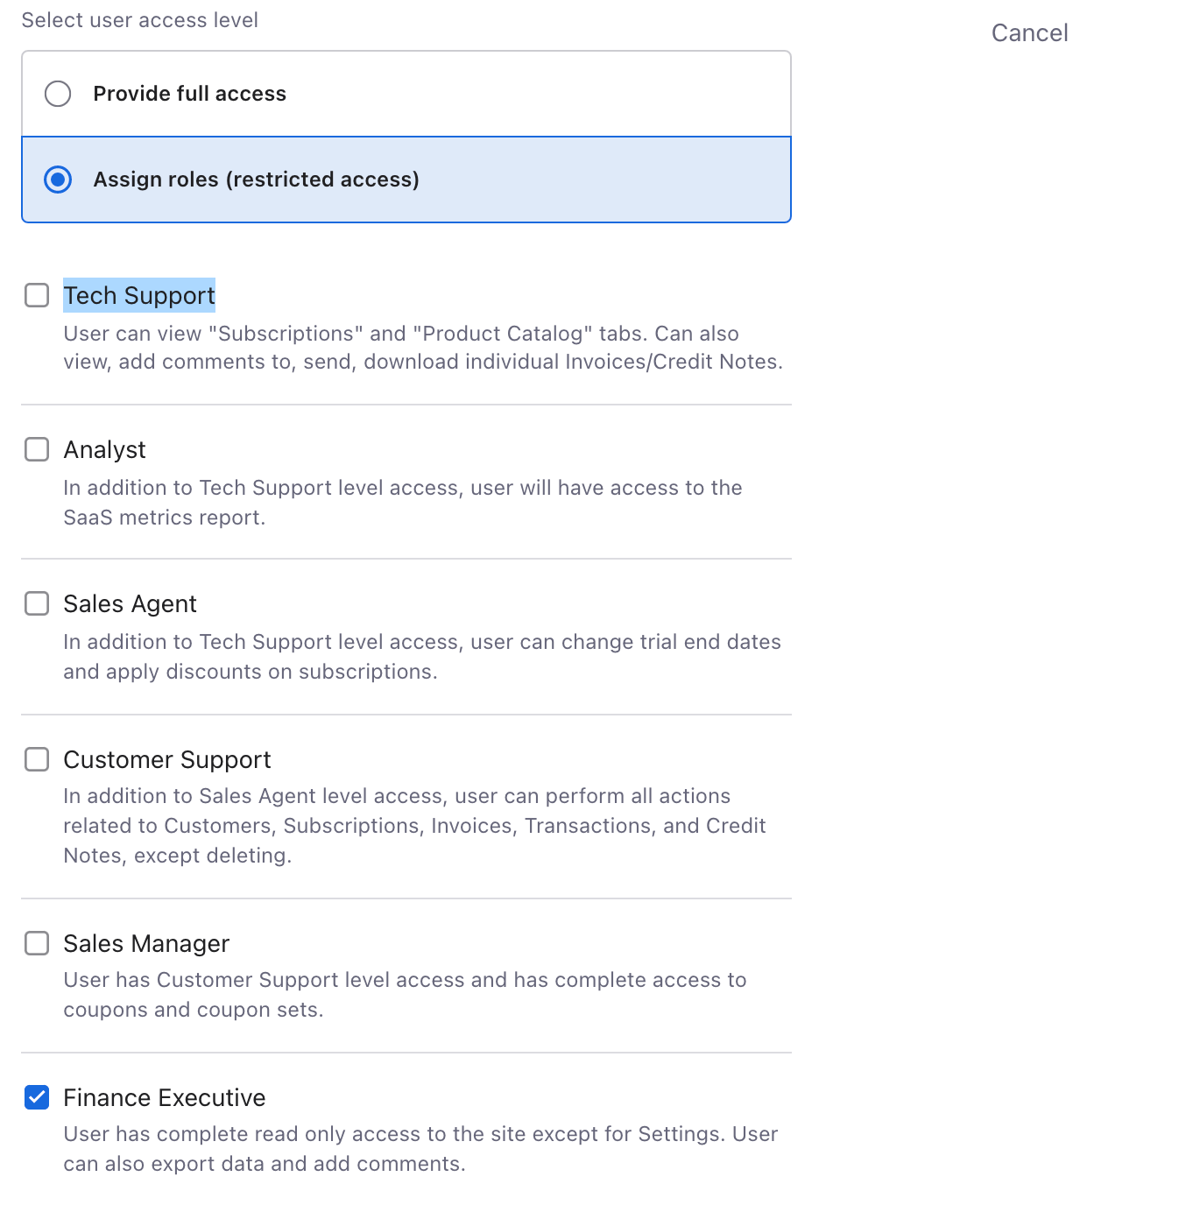Uncheck the Finance Executive checkbox
The image size is (1200, 1226).
coord(37,1097)
